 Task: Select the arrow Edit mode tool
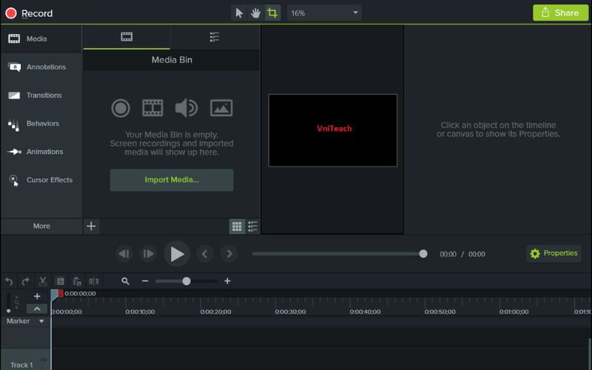[239, 13]
